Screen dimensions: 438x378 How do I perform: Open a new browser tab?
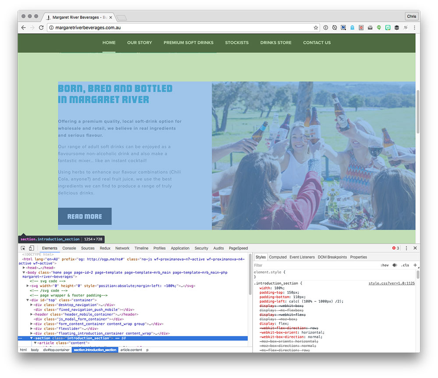121,18
